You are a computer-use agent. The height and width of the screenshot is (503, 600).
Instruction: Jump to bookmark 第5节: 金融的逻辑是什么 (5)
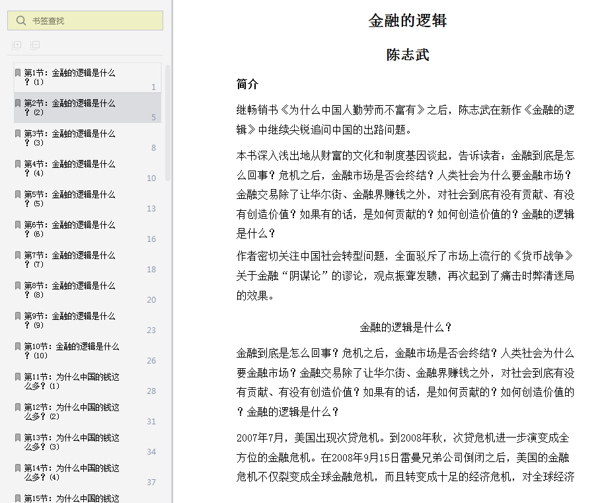tap(87, 199)
